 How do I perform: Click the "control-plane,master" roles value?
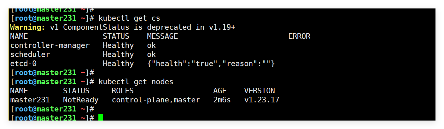tap(156, 100)
